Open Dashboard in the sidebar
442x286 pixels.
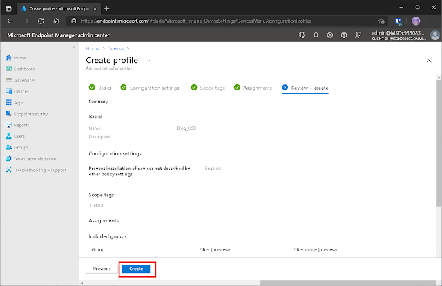click(x=21, y=69)
